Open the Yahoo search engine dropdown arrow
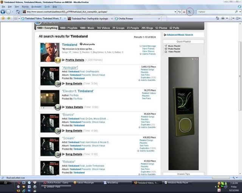242x193 pixels. click(x=240, y=12)
